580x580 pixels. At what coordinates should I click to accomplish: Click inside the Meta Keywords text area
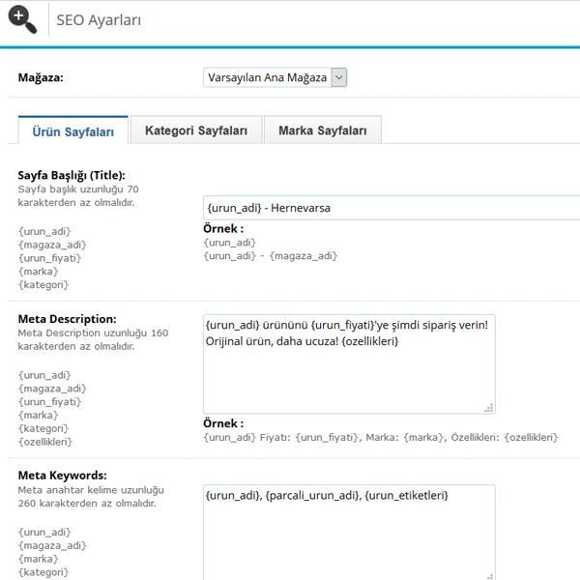[x=348, y=532]
